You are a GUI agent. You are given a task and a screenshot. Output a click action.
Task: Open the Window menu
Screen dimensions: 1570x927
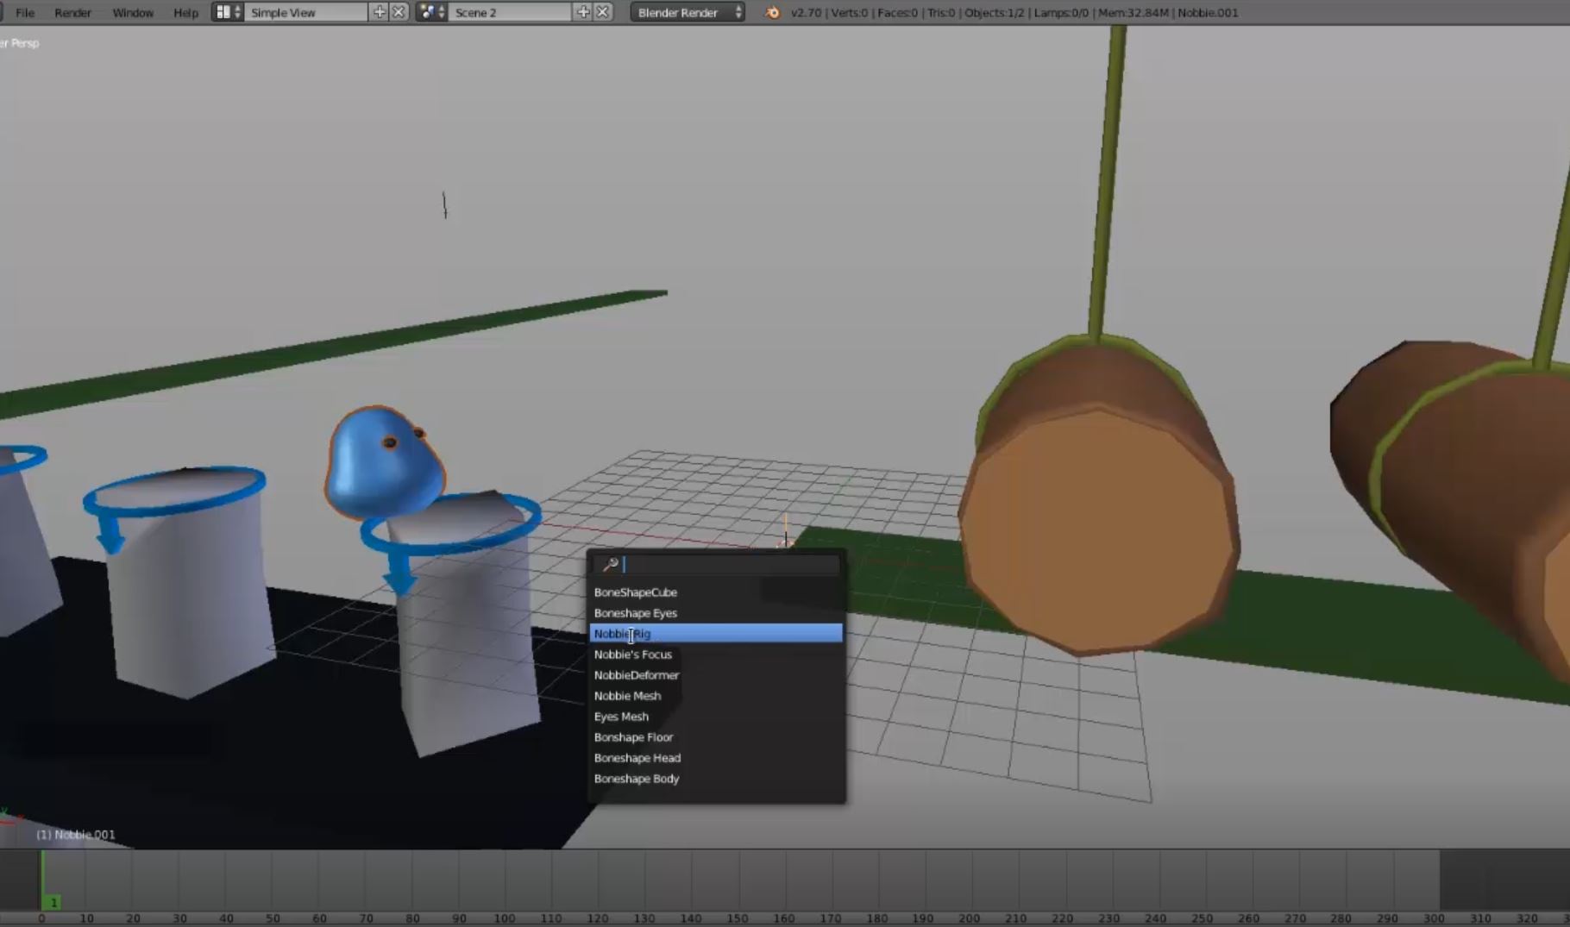pyautogui.click(x=133, y=12)
